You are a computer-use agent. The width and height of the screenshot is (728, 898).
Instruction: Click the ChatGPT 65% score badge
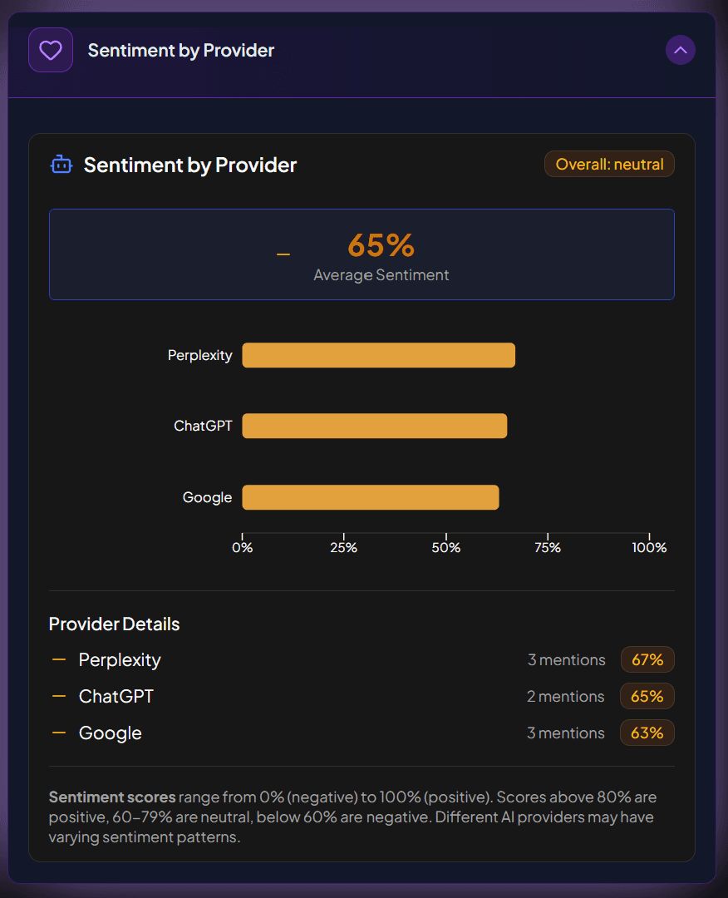click(647, 697)
